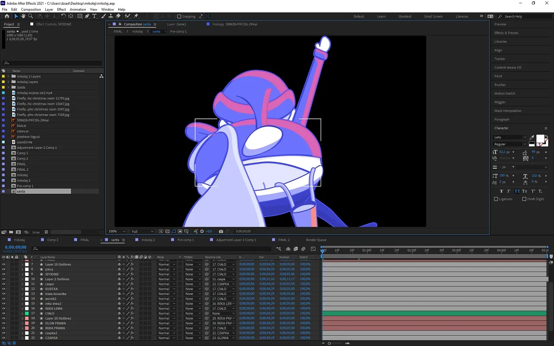Select the Brush tool in toolbar
This screenshot has width=554, height=346.
104,16
